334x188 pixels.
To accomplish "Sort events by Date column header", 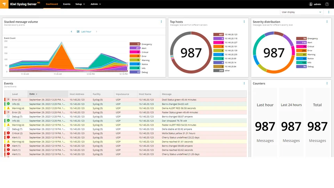I will pyautogui.click(x=33, y=94).
